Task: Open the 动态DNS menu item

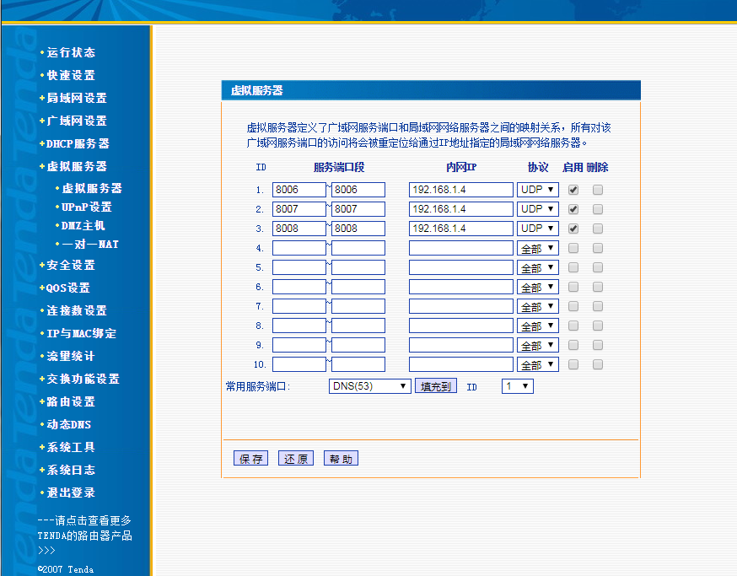Action: (68, 424)
